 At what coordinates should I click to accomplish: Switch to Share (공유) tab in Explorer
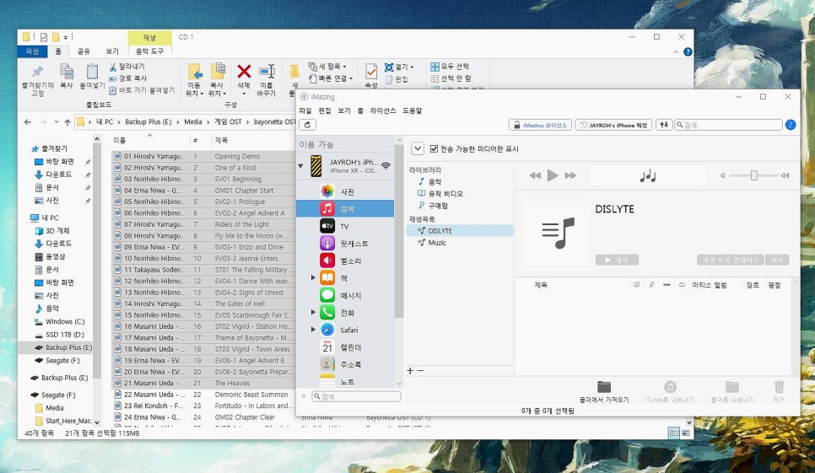click(x=84, y=51)
